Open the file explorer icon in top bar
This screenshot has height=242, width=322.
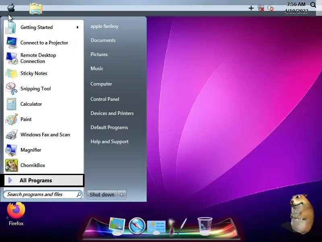36,8
